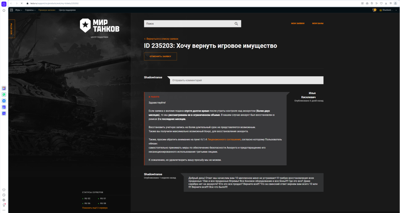Open the WhatsApp icon in browser sidebar
Image resolution: width=400 pixels, height=213 pixels.
point(4,94)
